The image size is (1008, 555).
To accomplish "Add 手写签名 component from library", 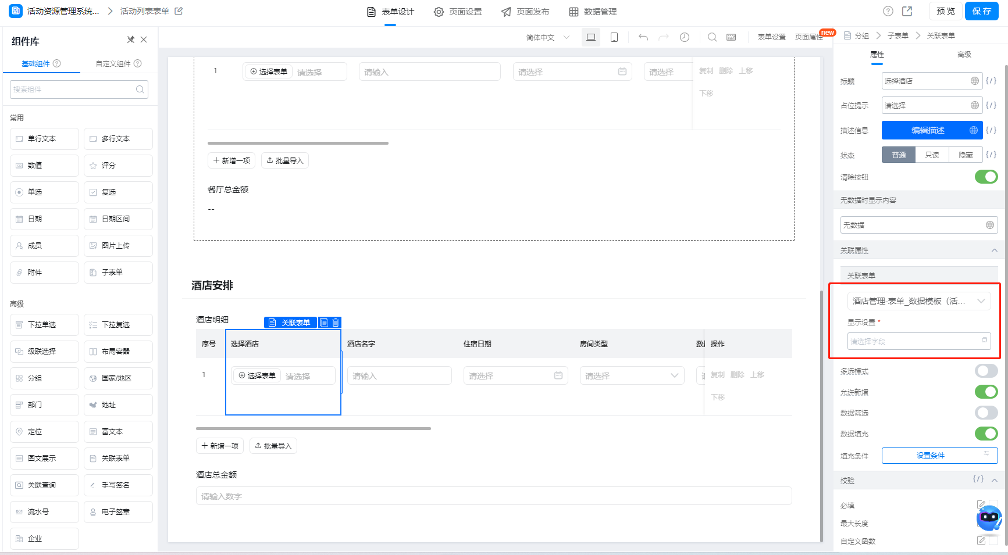I will (x=118, y=485).
